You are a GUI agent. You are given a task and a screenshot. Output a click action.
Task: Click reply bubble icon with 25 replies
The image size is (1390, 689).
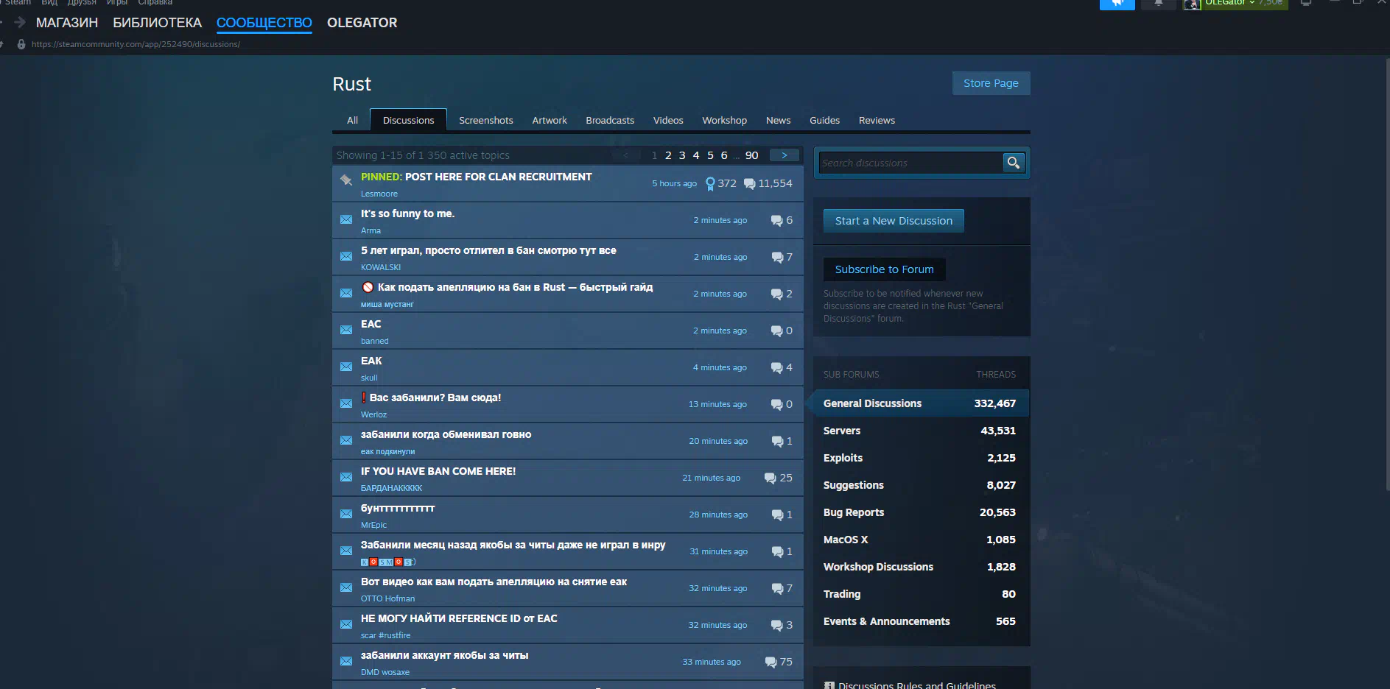(771, 478)
